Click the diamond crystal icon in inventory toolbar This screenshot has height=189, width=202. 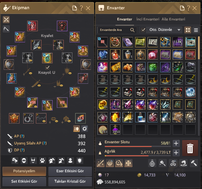pos(110,163)
